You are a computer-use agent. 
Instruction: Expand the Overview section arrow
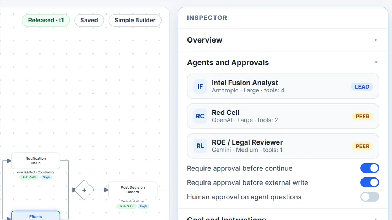coord(376,40)
